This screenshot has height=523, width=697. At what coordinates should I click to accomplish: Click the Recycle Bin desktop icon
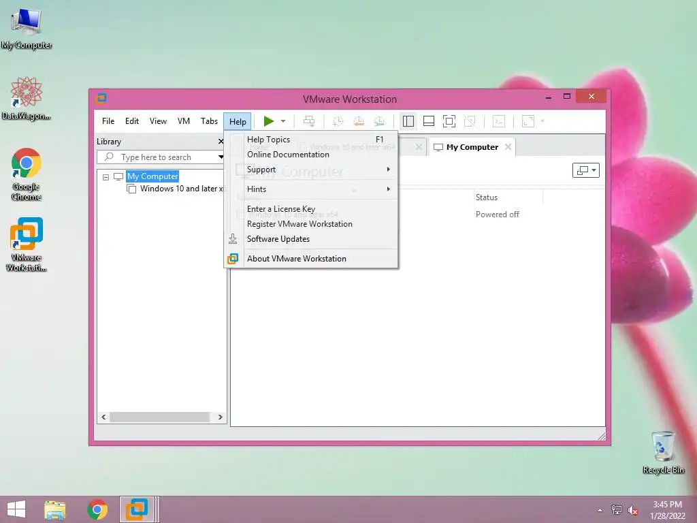663,452
